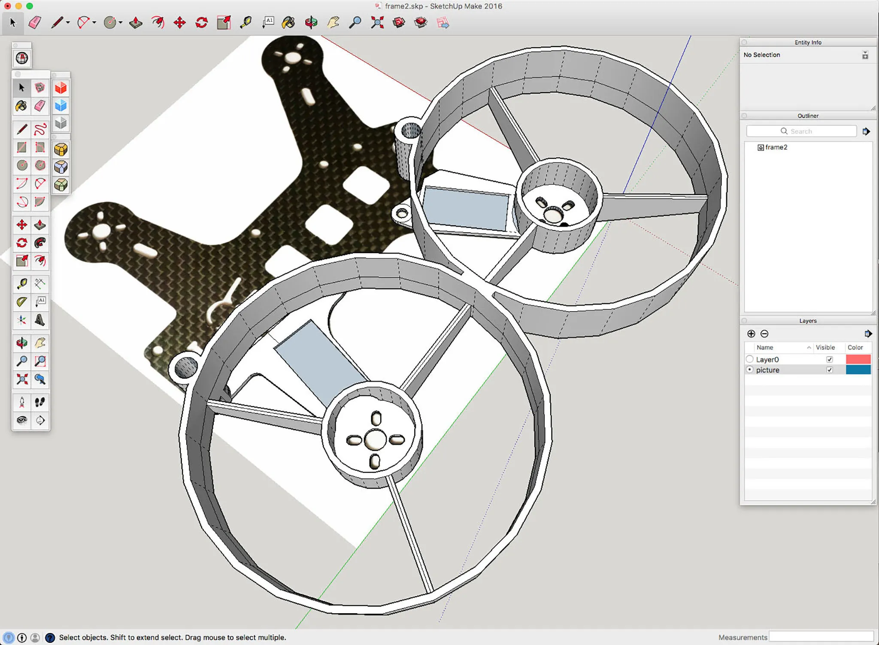Screen dimensions: 879x645
Task: Click Zoom Extents in top toolbar
Action: point(377,22)
